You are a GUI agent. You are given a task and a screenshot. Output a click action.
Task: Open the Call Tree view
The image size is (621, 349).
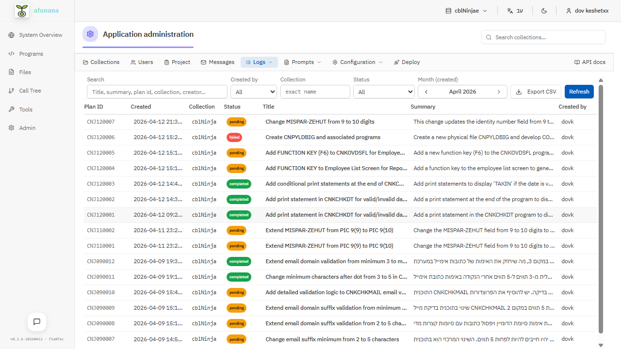(30, 90)
